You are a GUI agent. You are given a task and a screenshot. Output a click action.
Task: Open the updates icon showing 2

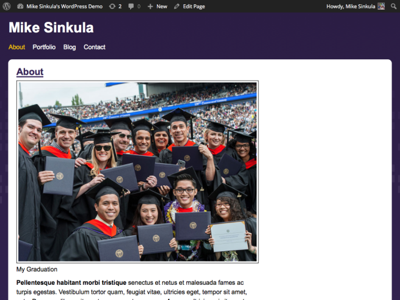click(x=112, y=6)
